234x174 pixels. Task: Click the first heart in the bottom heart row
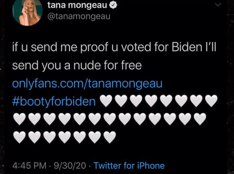20,137
